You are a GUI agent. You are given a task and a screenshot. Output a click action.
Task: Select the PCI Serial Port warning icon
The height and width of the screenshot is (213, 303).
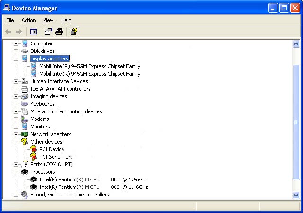point(34,157)
